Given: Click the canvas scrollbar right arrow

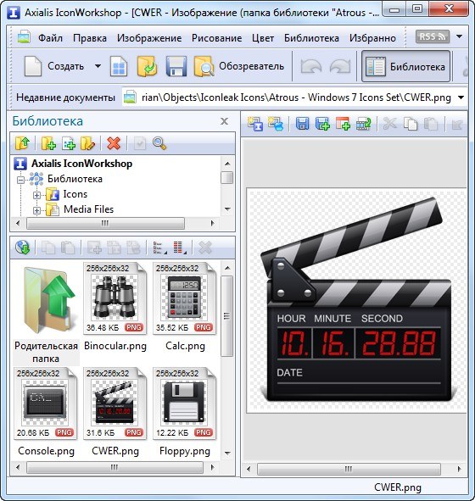Looking at the screenshot, I should pyautogui.click(x=460, y=469).
